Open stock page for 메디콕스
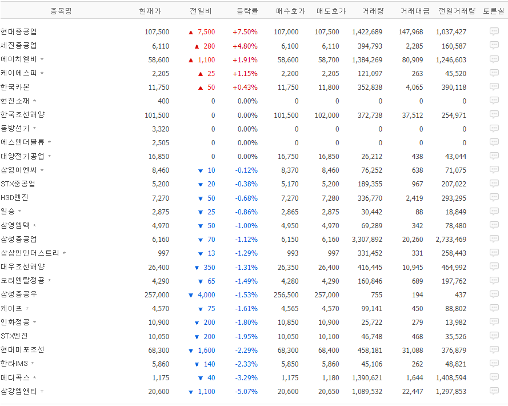Viewport: 508px width, 406px height. coord(15,378)
